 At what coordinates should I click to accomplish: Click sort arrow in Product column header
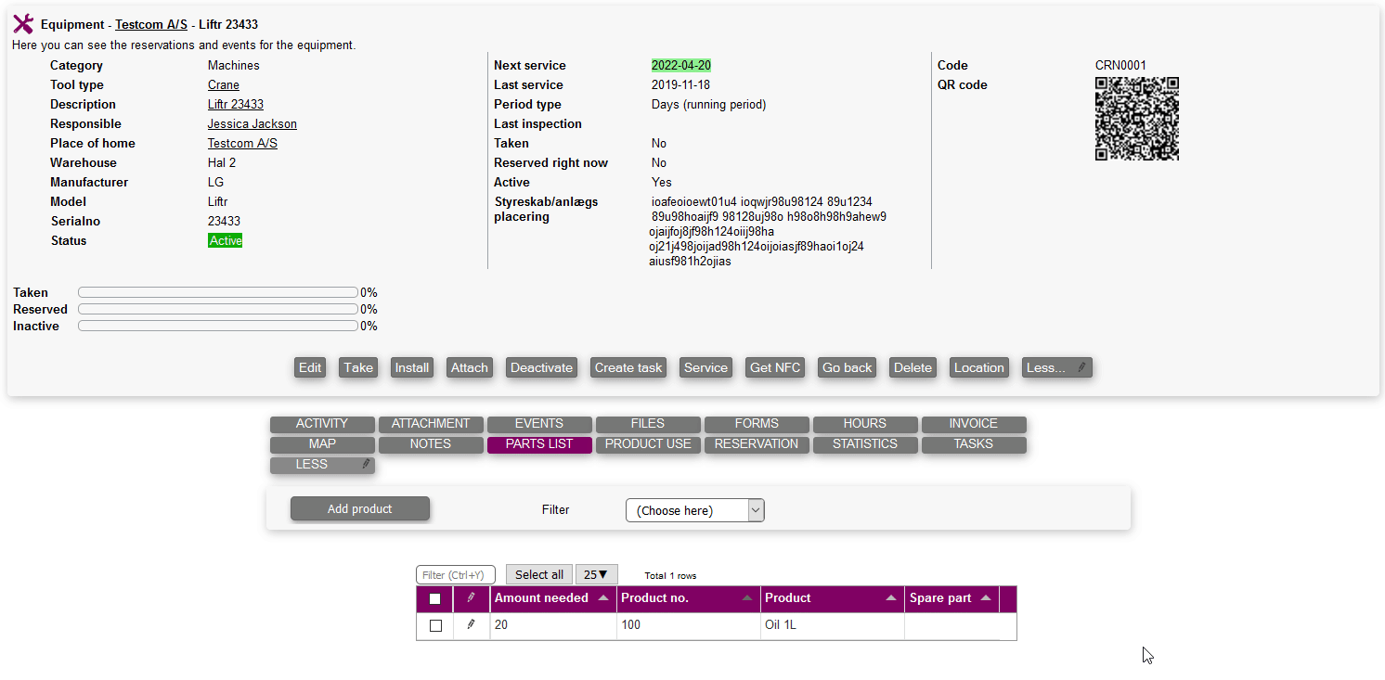click(x=891, y=598)
